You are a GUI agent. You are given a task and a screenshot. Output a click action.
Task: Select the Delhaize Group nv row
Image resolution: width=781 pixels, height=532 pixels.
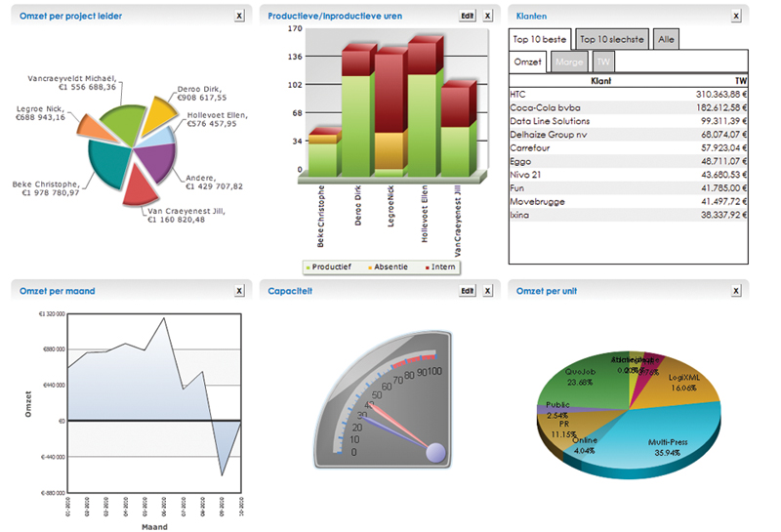pos(628,135)
